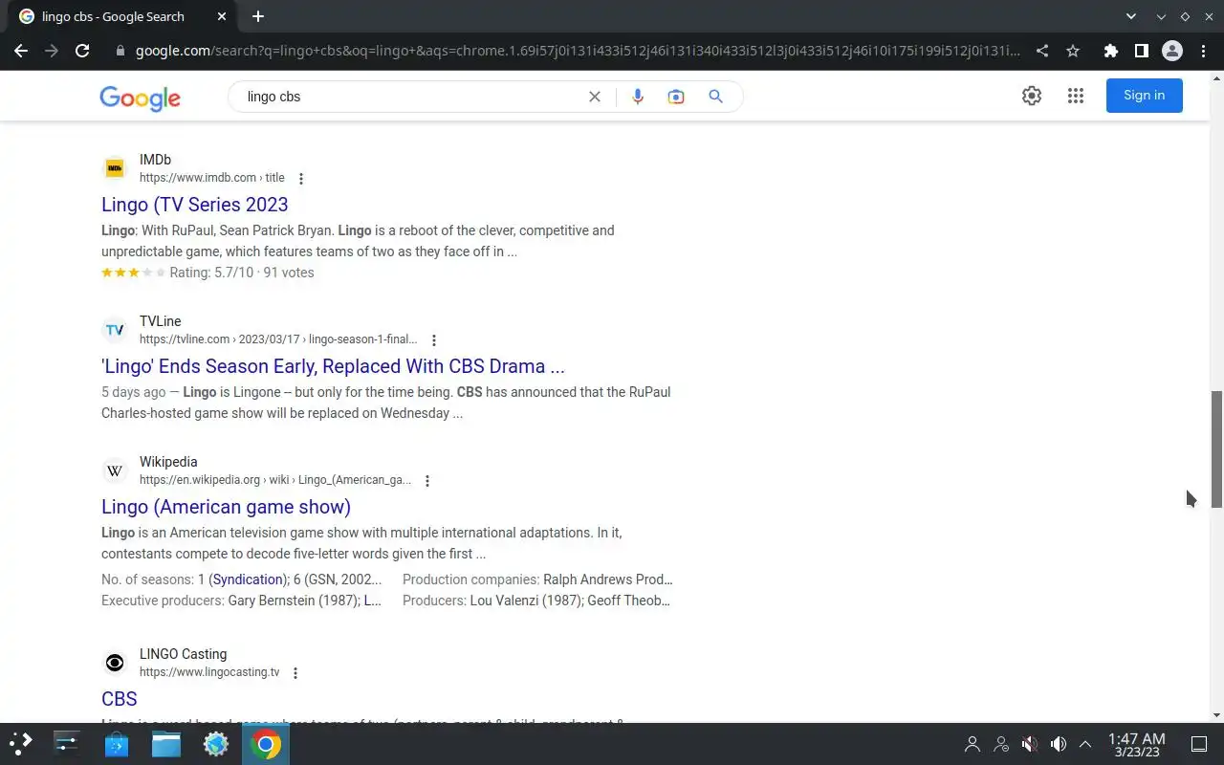The height and width of the screenshot is (765, 1224).
Task: Show desktop with the taskbar square button
Action: click(1199, 744)
